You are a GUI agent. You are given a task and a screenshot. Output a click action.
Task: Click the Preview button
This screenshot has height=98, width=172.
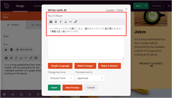click(157, 6)
